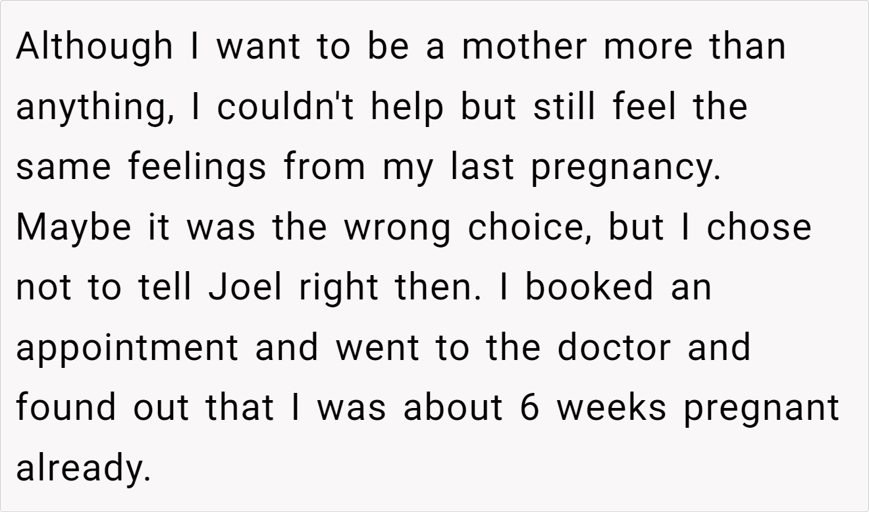869x512 pixels.
Task: Click the word "feelings" in the third line
Action: click(197, 167)
